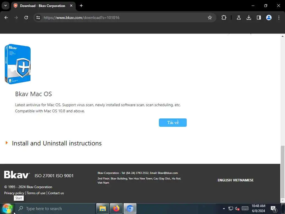Image resolution: width=285 pixels, height=214 pixels.
Task: Bookmark this page with the star icon
Action: click(x=210, y=18)
